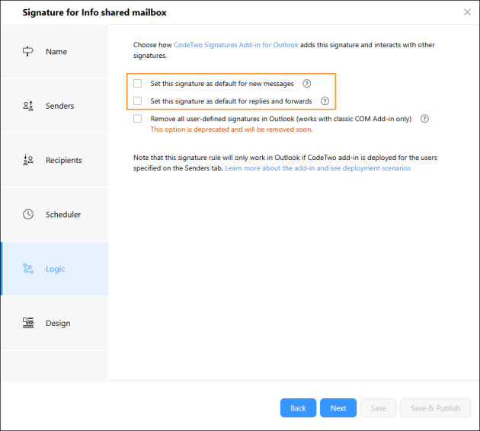
Task: Click the disabled Save button
Action: click(379, 407)
